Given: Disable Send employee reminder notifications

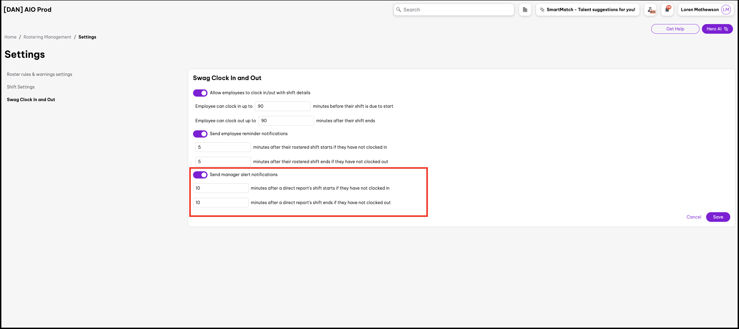Looking at the screenshot, I should click(200, 134).
